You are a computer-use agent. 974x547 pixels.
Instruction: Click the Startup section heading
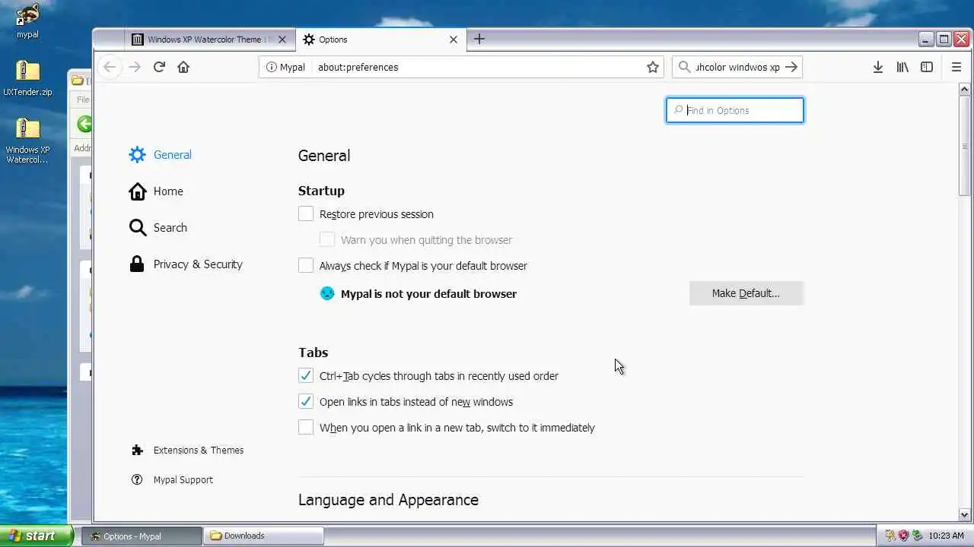point(321,191)
